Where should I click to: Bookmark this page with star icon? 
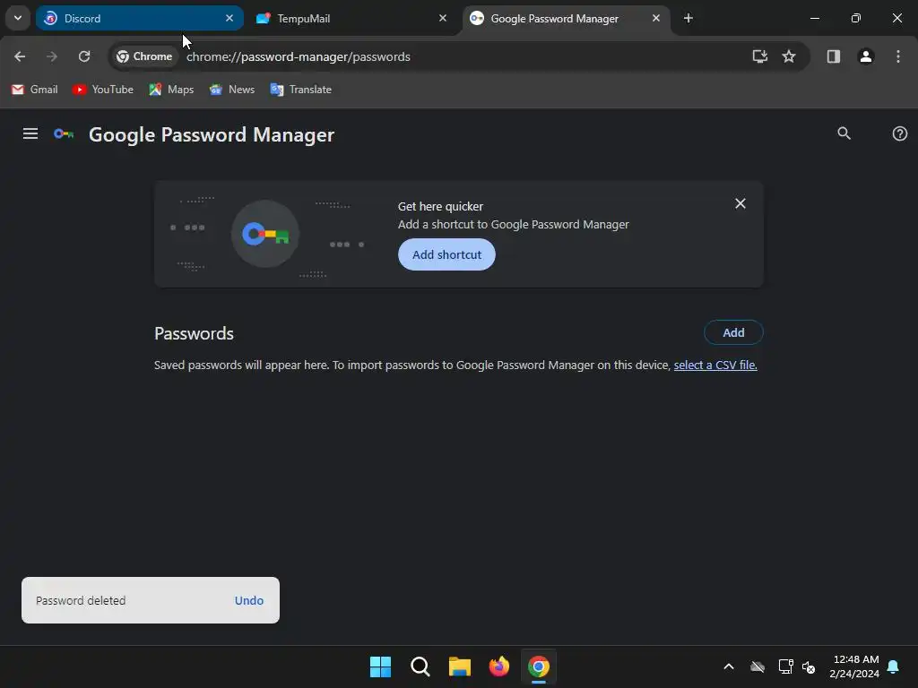pos(789,56)
